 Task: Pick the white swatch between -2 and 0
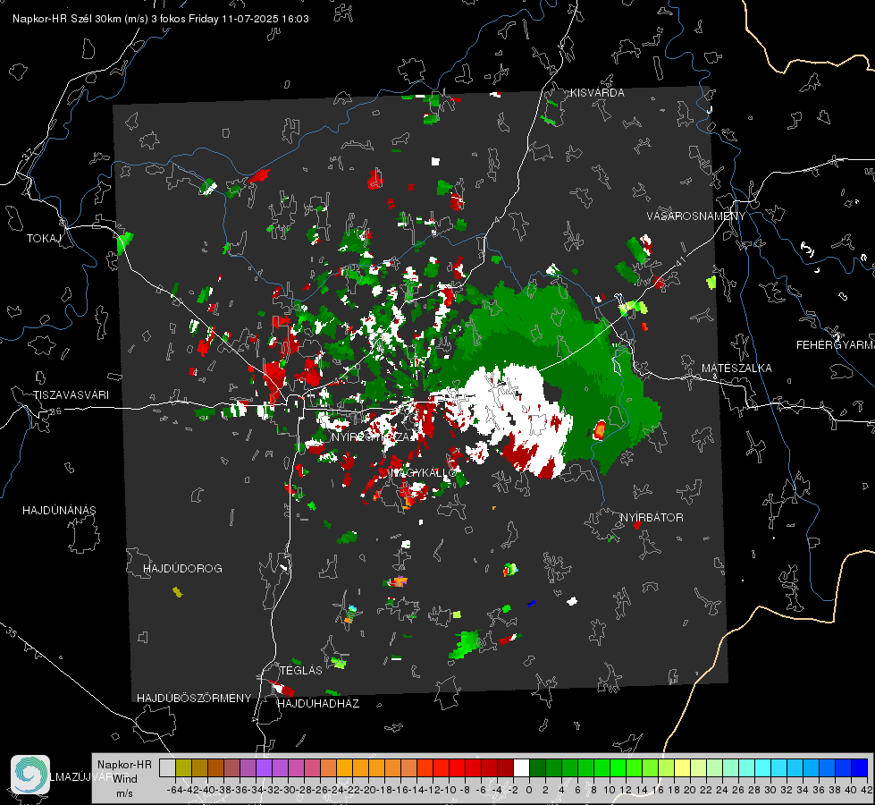tap(521, 767)
